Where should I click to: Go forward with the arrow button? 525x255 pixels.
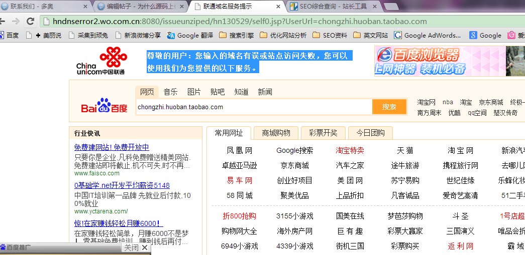pyautogui.click(x=16, y=22)
